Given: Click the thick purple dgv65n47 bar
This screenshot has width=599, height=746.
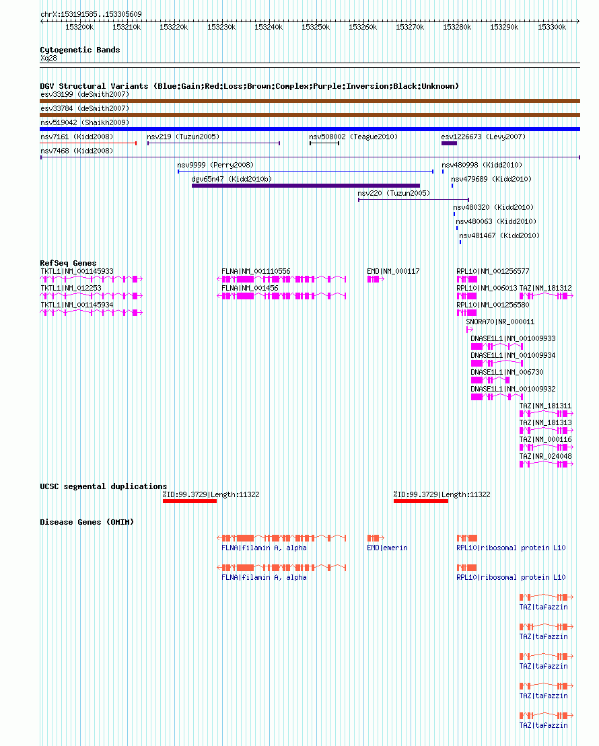Looking at the screenshot, I should coord(306,186).
